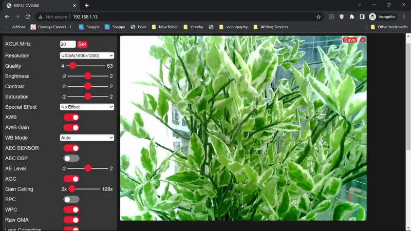The image size is (411, 231).
Task: Adjust the Brightness slider
Action: (88, 76)
